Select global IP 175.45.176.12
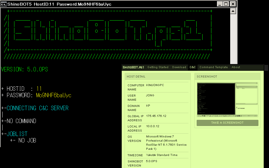 (x=156, y=116)
